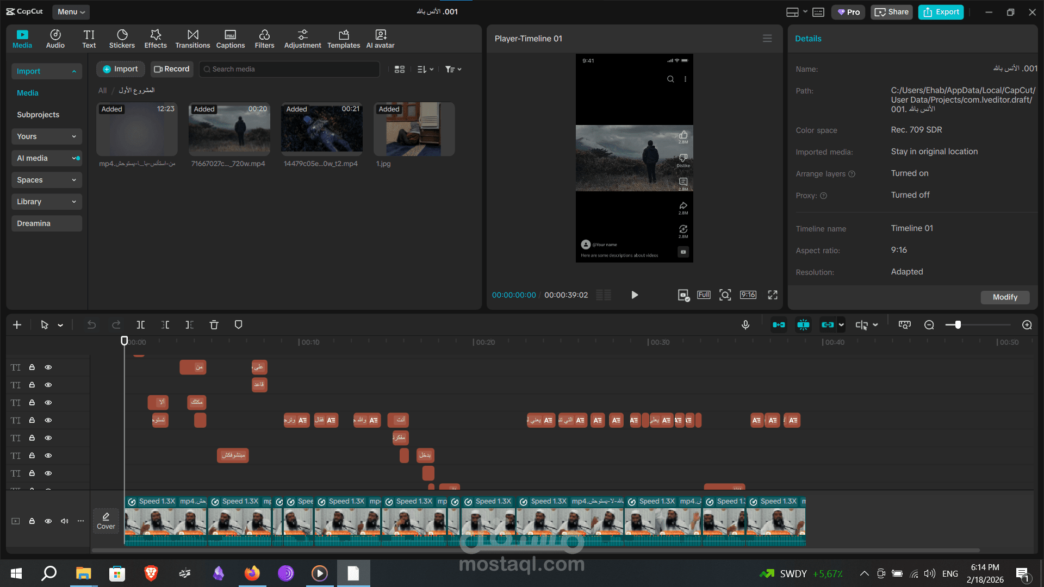Expand the Library section in the sidebar

tap(46, 202)
